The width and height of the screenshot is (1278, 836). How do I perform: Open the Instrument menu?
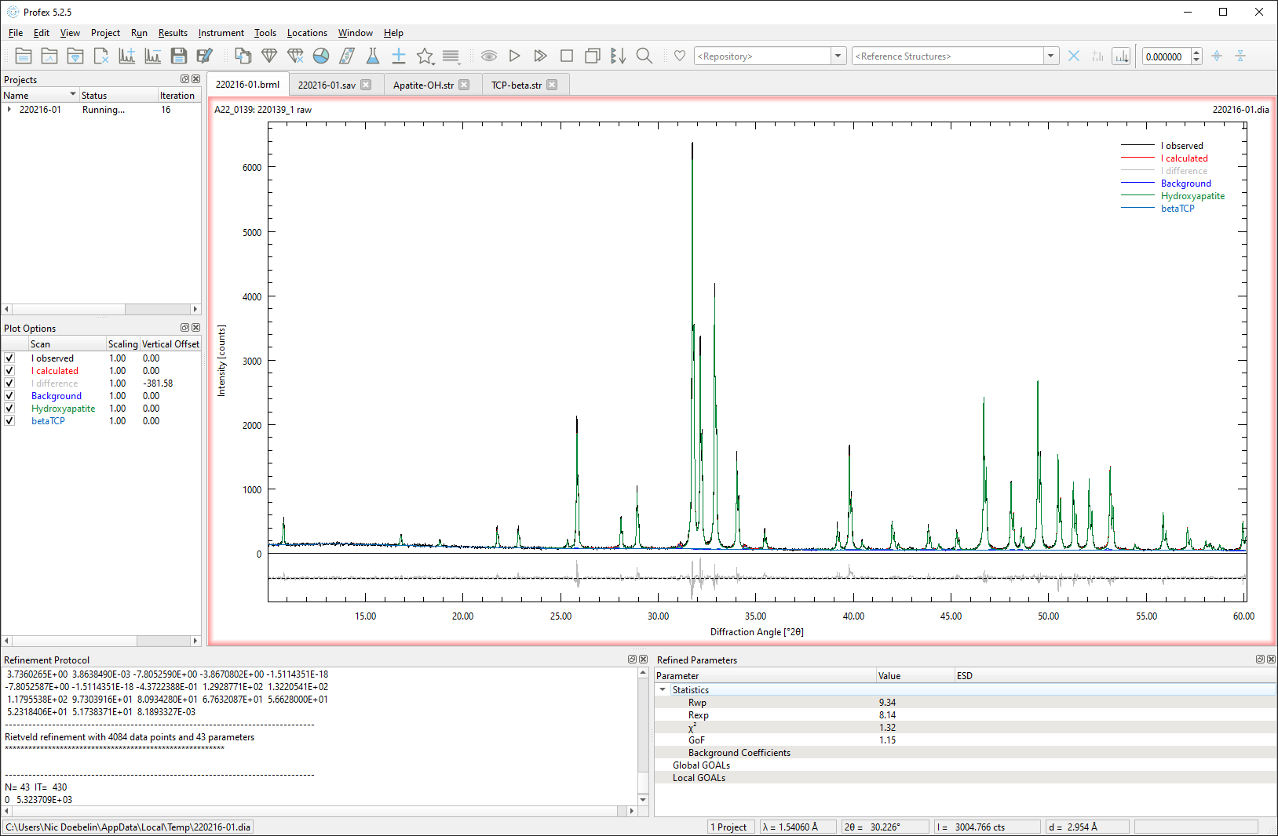pos(221,33)
